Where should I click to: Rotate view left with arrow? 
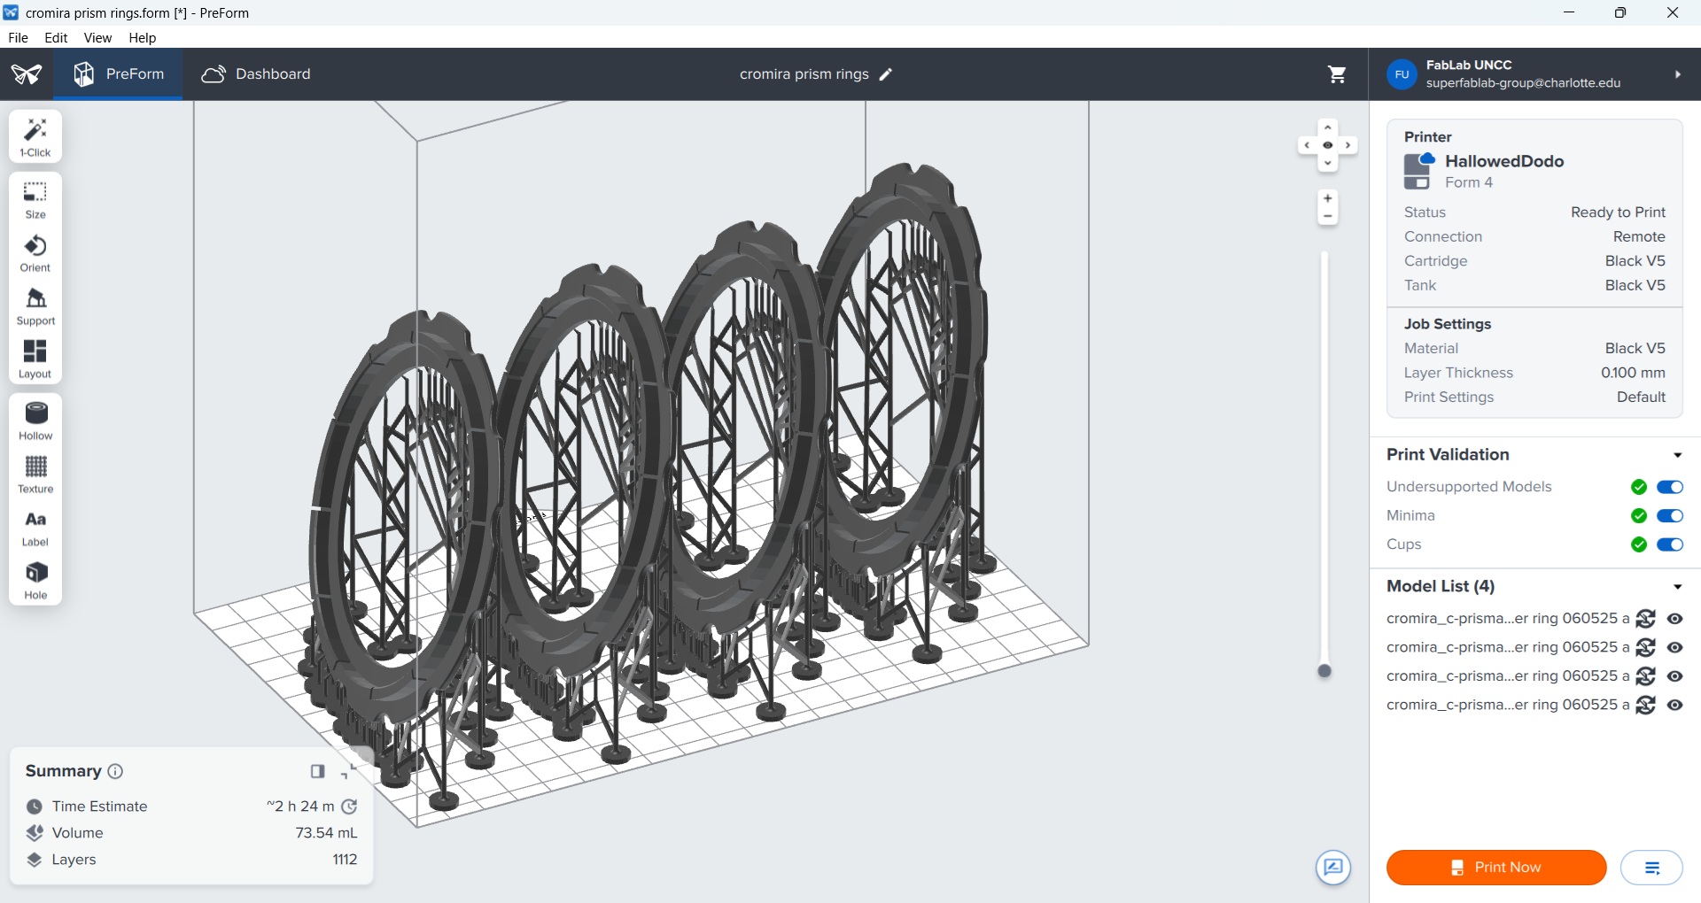tap(1307, 145)
